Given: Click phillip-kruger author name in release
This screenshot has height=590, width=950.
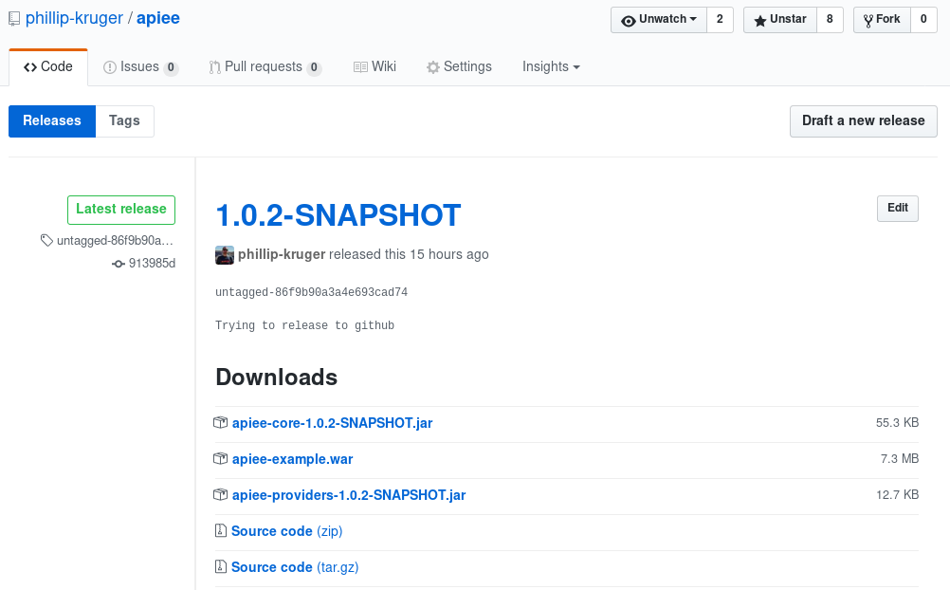Looking at the screenshot, I should (282, 254).
